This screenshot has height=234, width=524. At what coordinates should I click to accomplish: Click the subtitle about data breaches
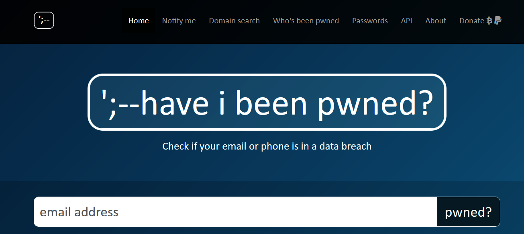(267, 146)
